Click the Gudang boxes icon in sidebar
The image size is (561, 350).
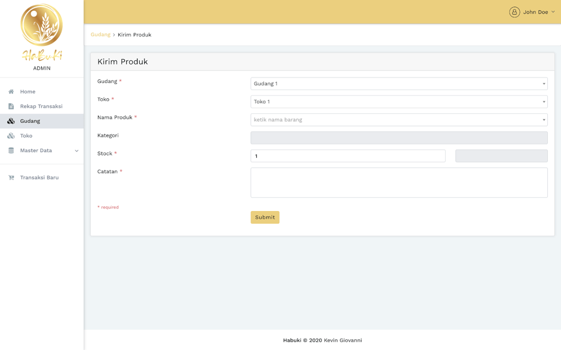point(11,121)
